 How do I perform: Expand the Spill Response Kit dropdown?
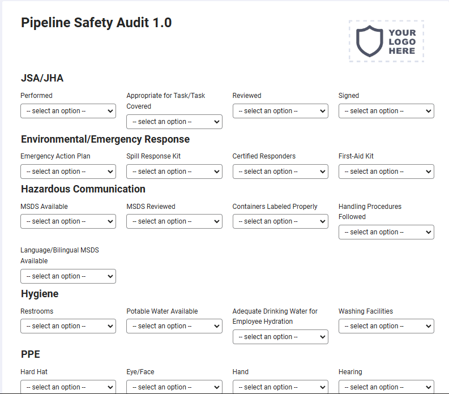point(174,172)
